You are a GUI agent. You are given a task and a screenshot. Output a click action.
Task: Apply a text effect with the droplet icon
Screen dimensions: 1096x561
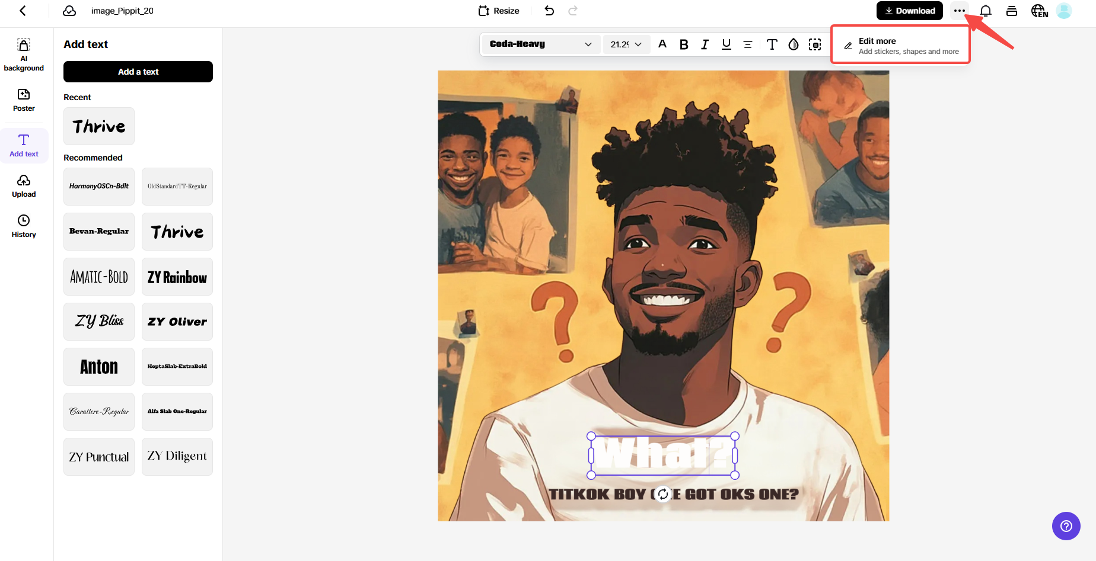(794, 44)
